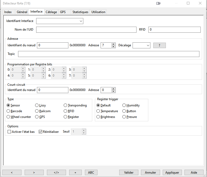Screen dimensions: 207x177
Task: Uncheck the Réinitialiser checkbox
Action: click(x=40, y=132)
